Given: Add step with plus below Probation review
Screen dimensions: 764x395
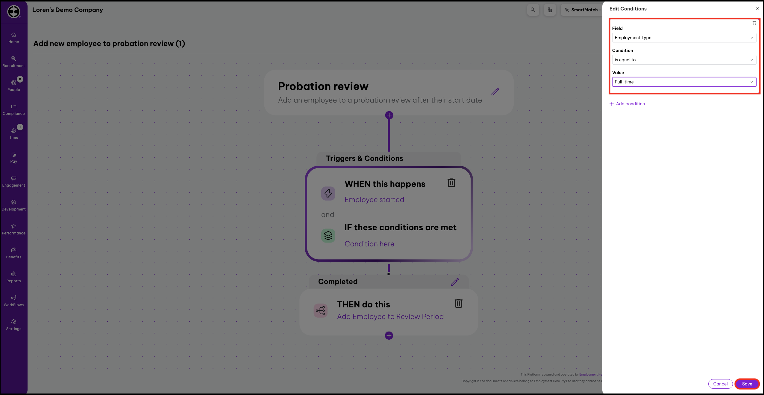Looking at the screenshot, I should (x=389, y=115).
